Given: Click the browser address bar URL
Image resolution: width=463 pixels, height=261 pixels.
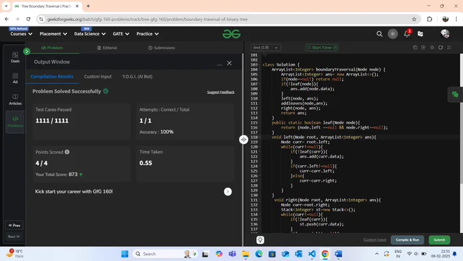Looking at the screenshot, I should pyautogui.click(x=147, y=19).
